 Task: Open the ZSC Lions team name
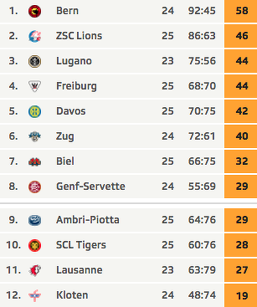click(79, 36)
